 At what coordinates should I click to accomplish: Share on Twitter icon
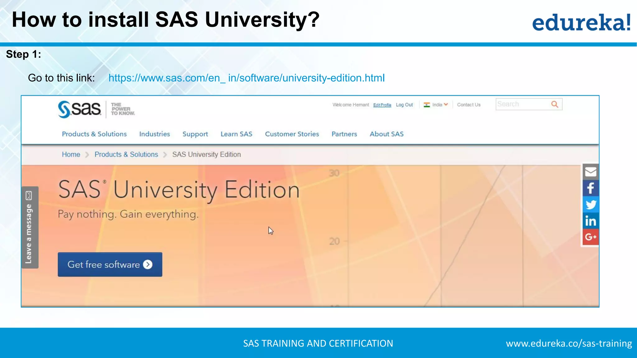[590, 204]
